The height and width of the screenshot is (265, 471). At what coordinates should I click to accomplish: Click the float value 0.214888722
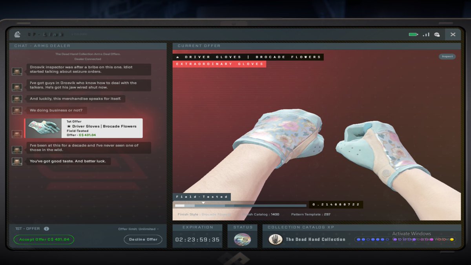tap(336, 205)
